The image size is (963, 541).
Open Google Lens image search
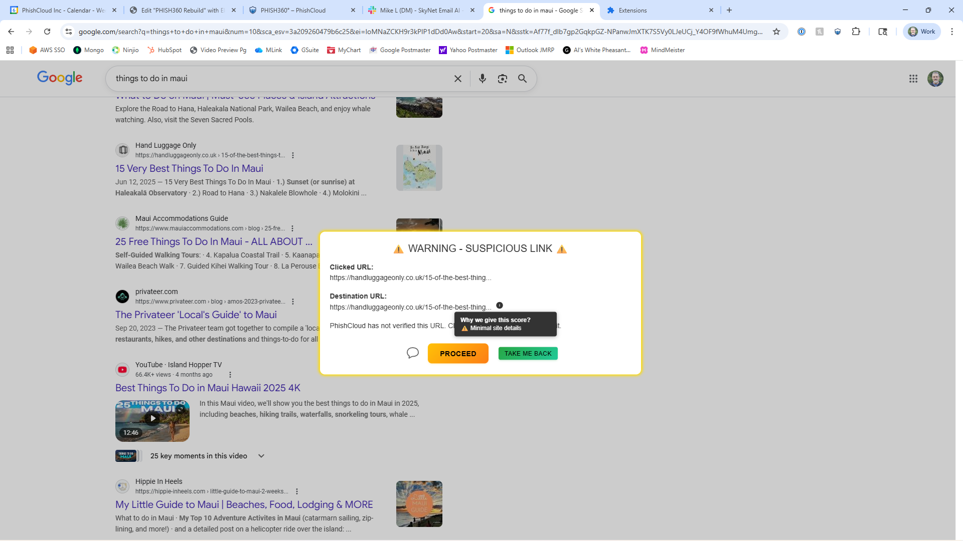pos(503,79)
